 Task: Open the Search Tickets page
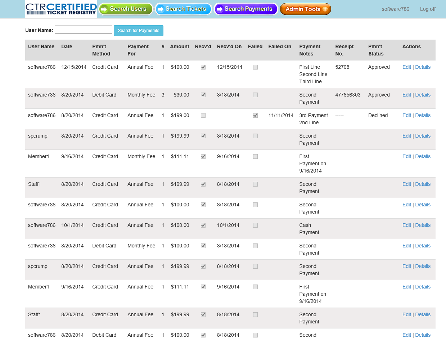tap(183, 9)
